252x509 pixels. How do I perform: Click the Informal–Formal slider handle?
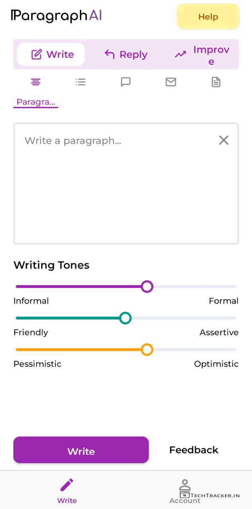[147, 286]
